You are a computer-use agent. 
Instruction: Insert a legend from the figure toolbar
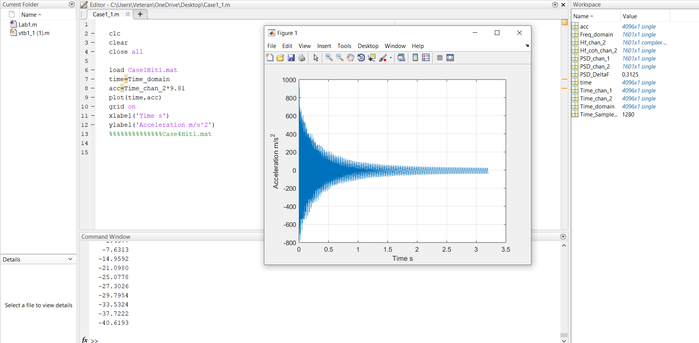point(425,57)
